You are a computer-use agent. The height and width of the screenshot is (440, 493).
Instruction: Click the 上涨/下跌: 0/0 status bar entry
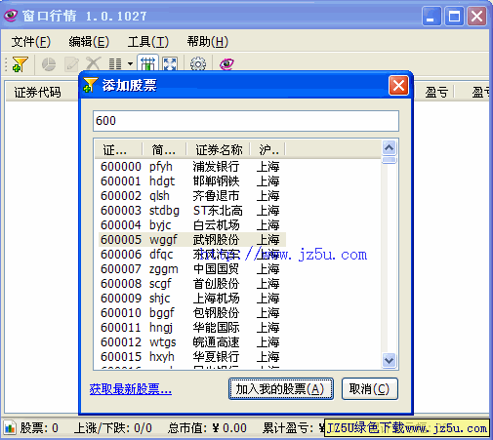click(113, 428)
